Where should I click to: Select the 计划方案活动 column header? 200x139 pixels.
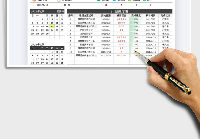pyautogui.click(x=86, y=16)
